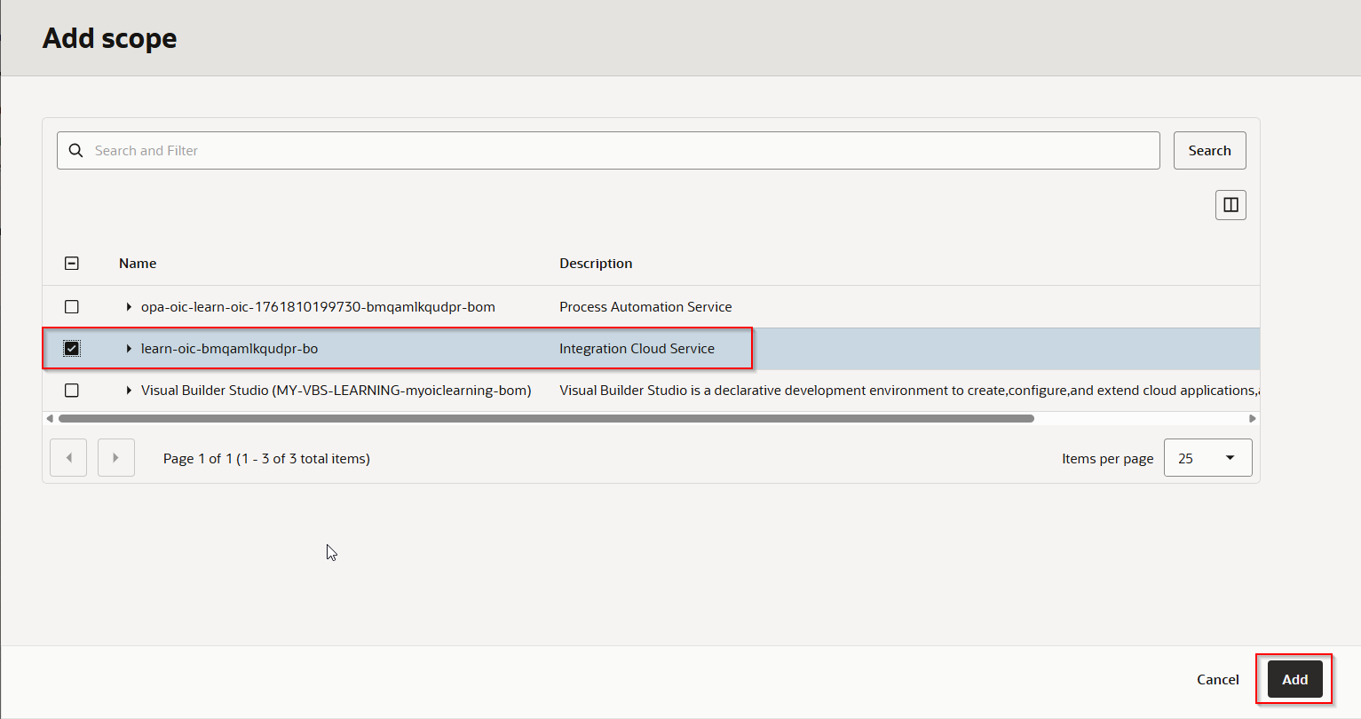Image resolution: width=1361 pixels, height=719 pixels.
Task: Click left arrow of horizontal scrollbar
Action: tap(50, 418)
